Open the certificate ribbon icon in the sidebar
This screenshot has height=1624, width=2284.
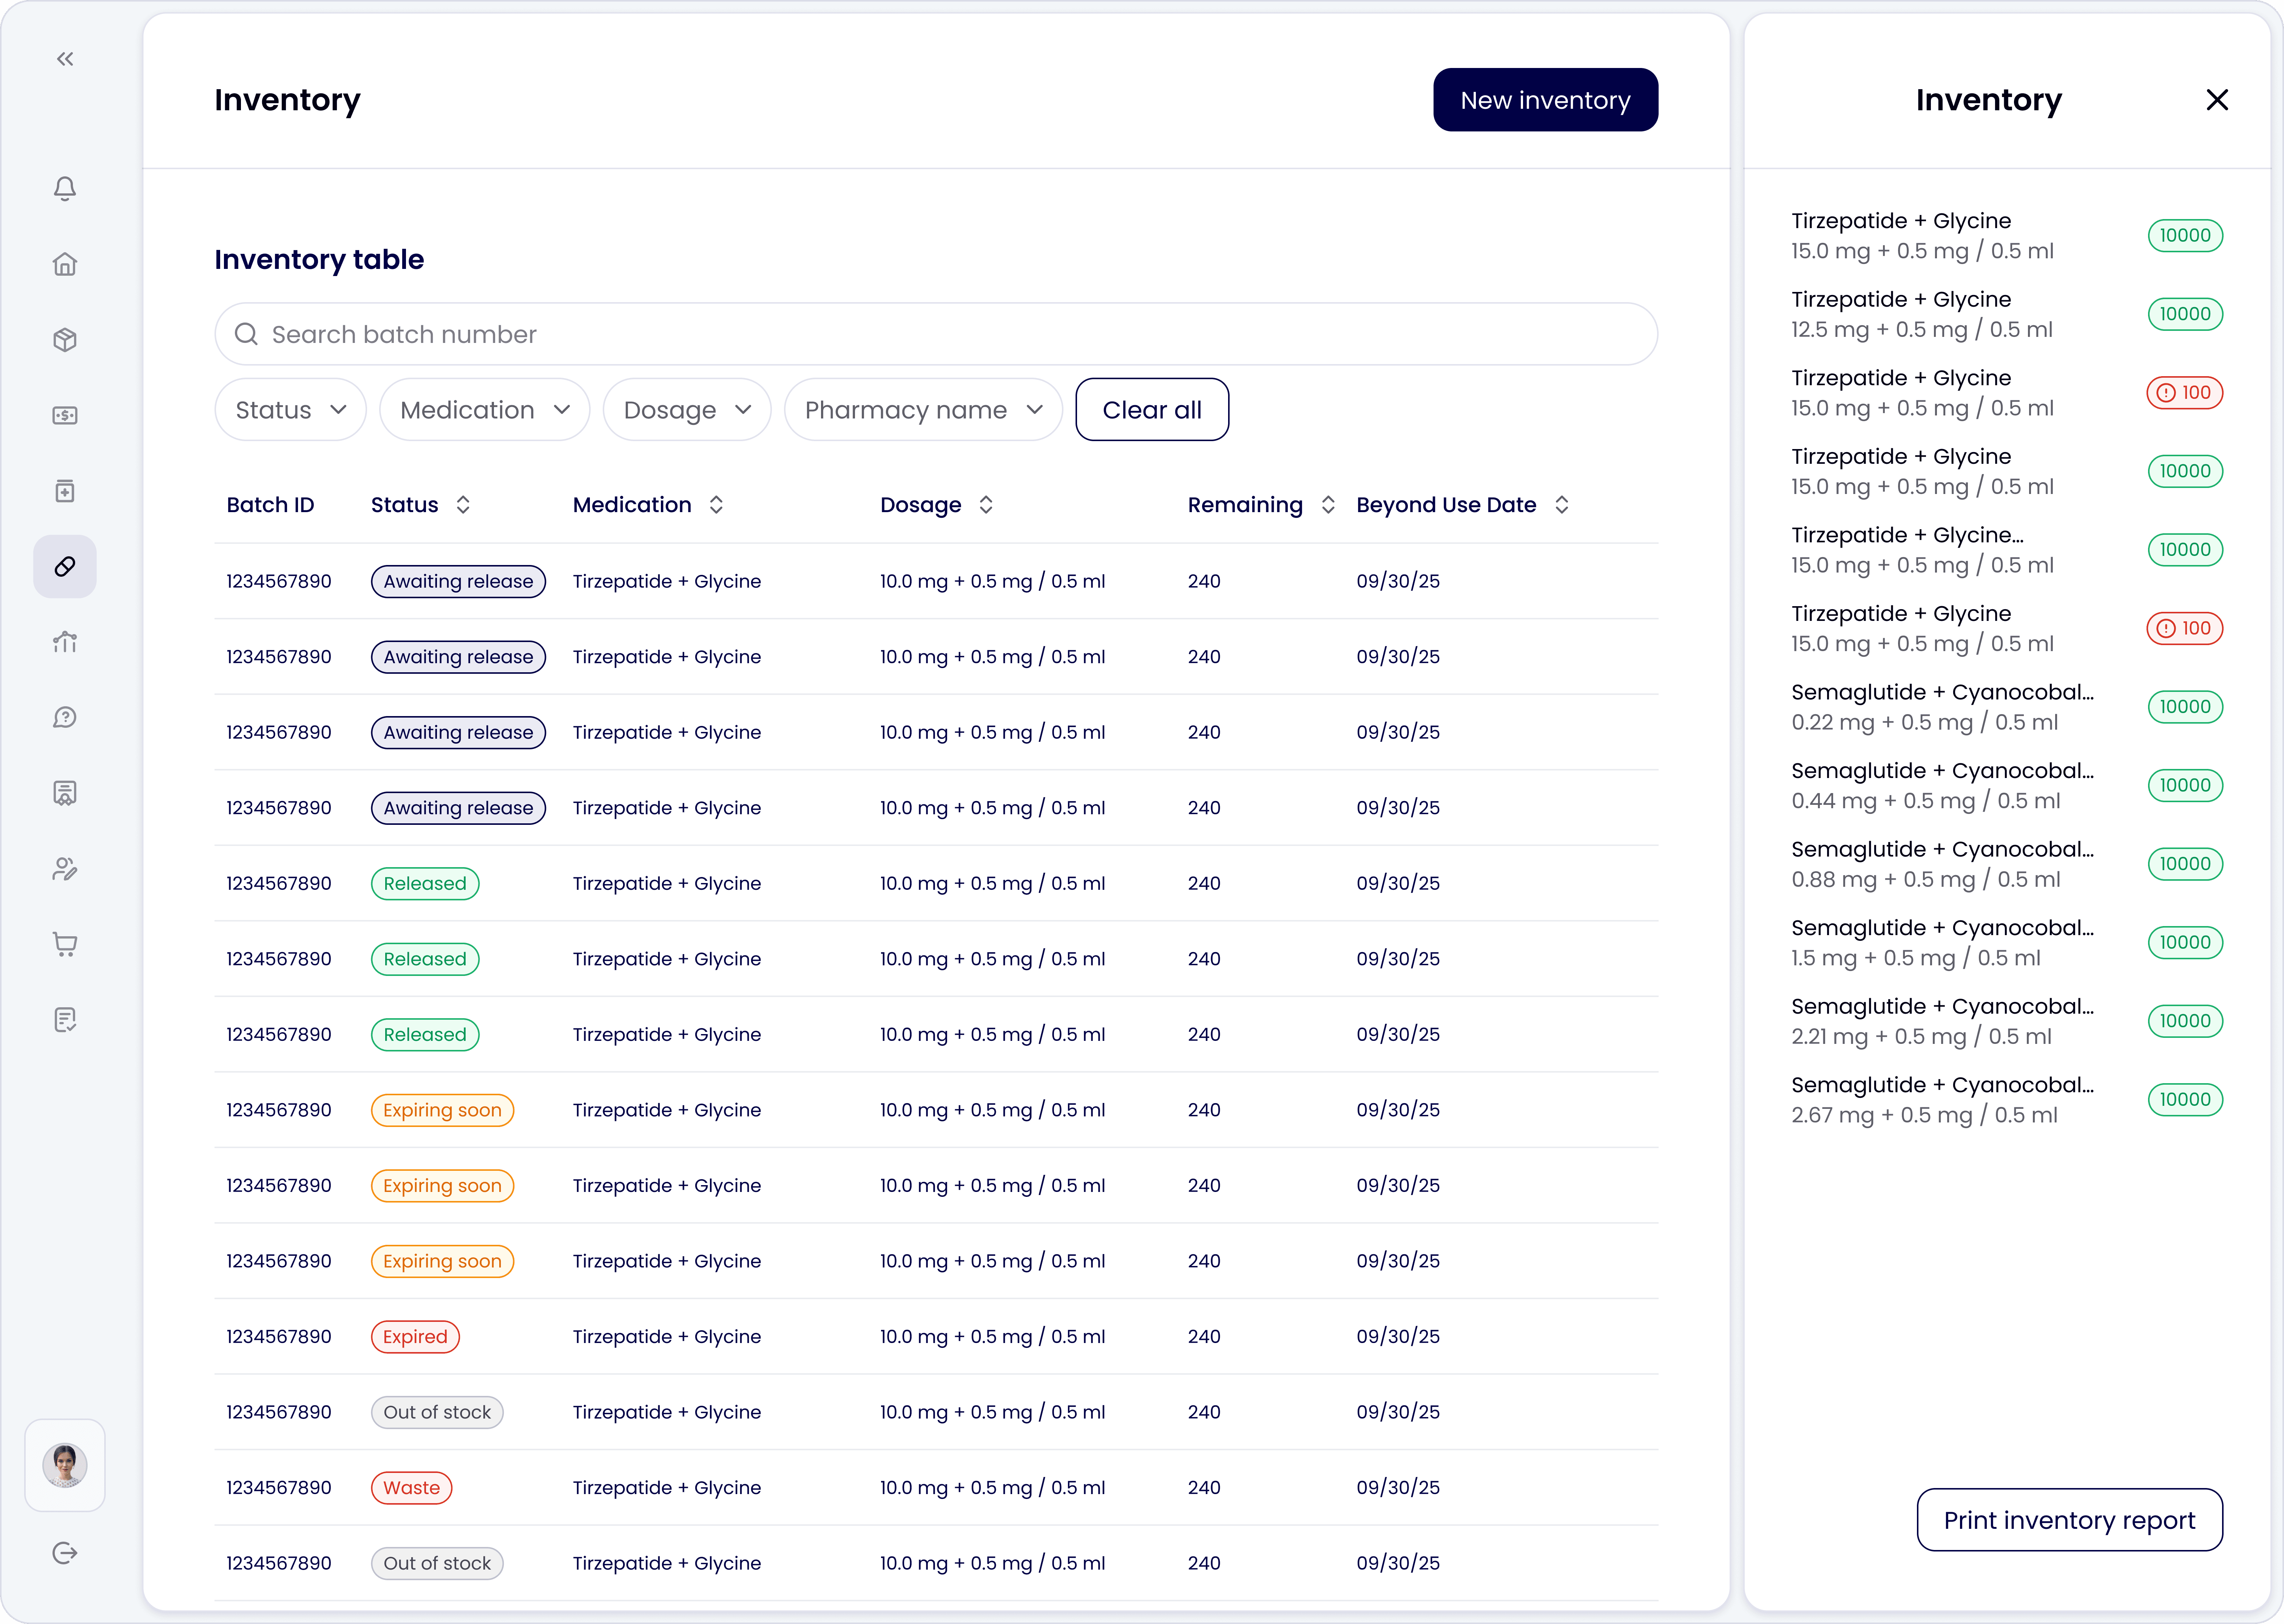pos(65,793)
